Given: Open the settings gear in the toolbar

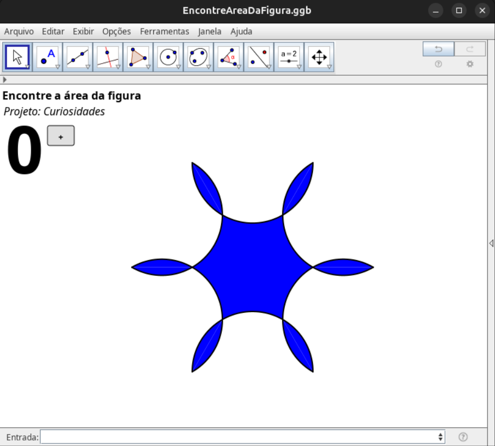Looking at the screenshot, I should pos(470,64).
